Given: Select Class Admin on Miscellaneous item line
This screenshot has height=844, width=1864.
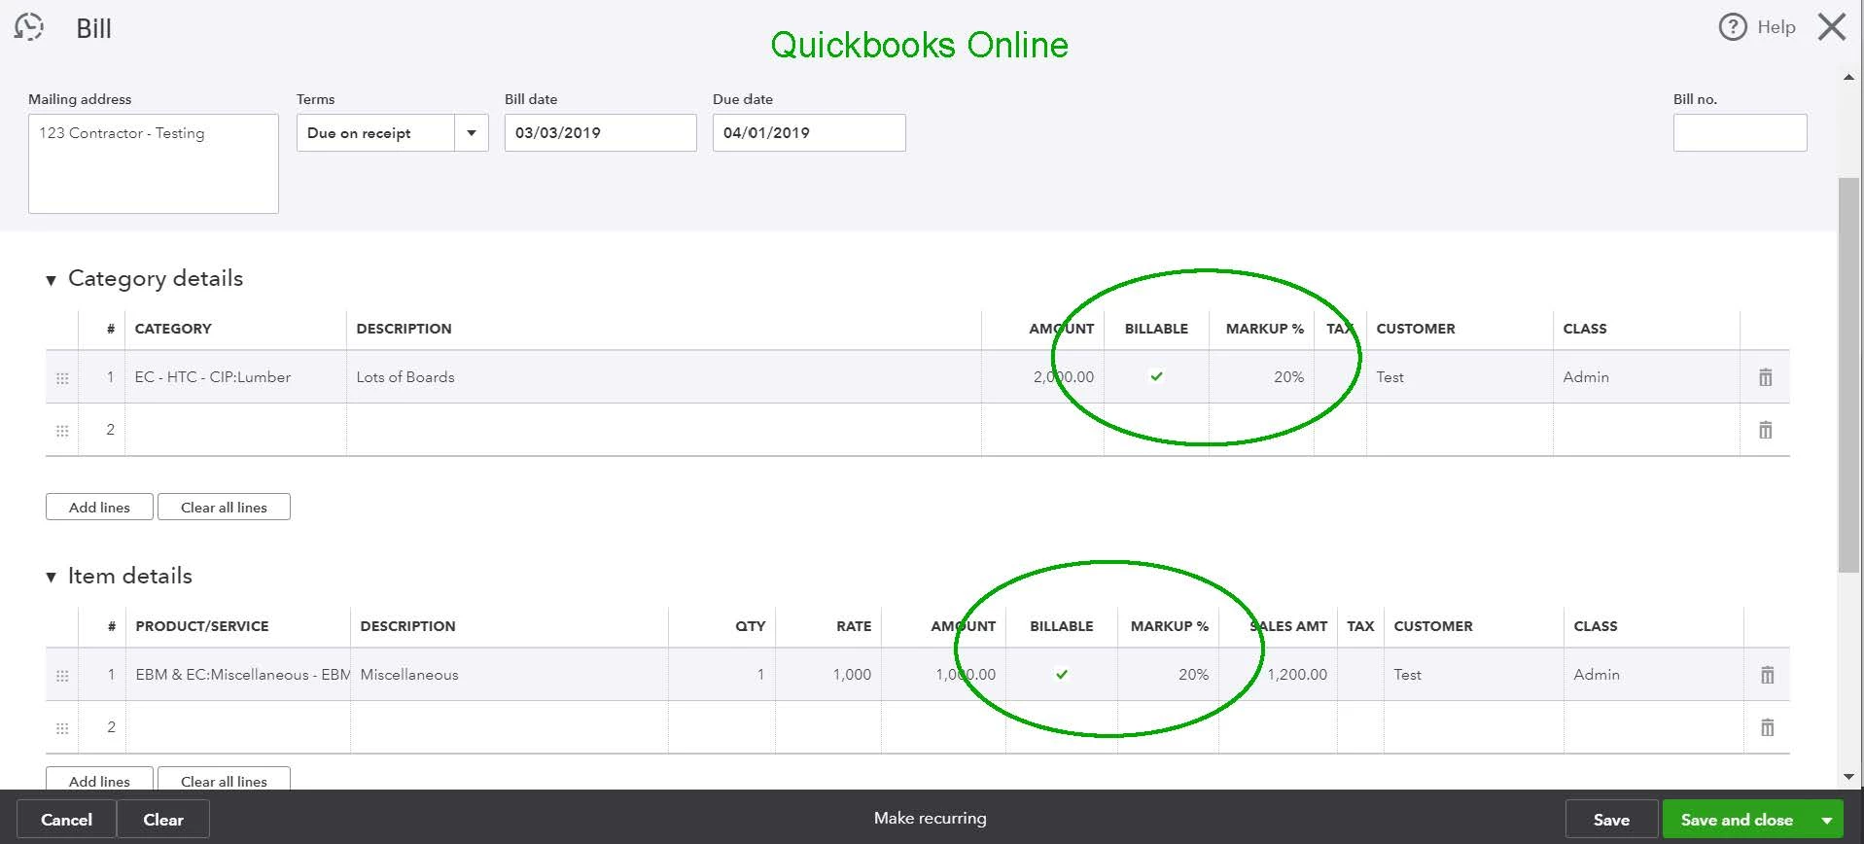Looking at the screenshot, I should click(1654, 675).
